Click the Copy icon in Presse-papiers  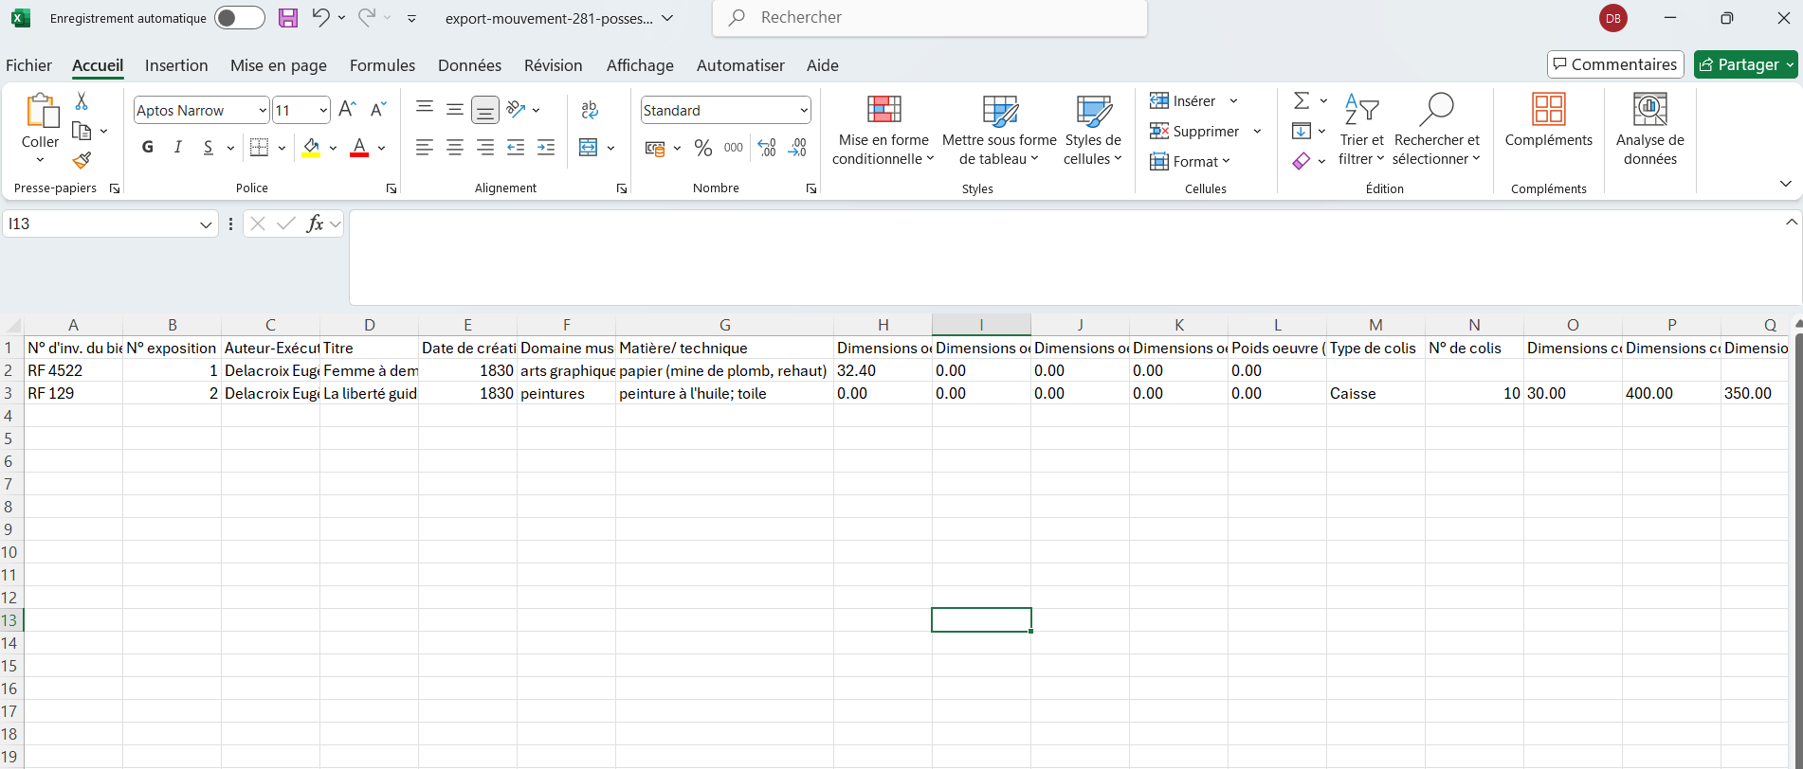point(82,131)
